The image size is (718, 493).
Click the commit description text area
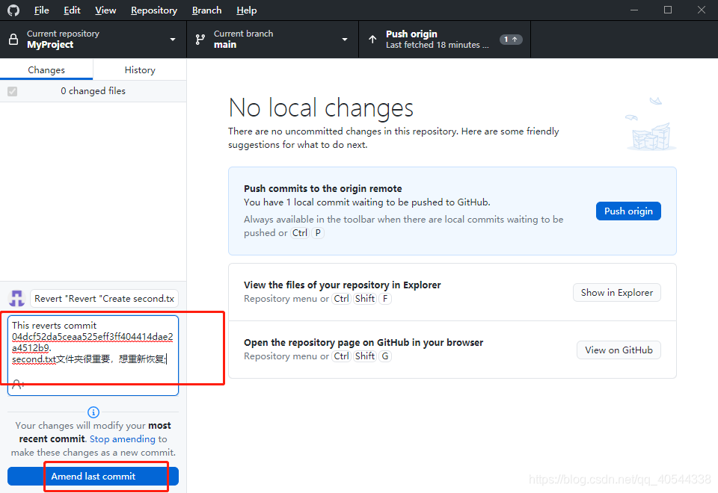coord(93,356)
